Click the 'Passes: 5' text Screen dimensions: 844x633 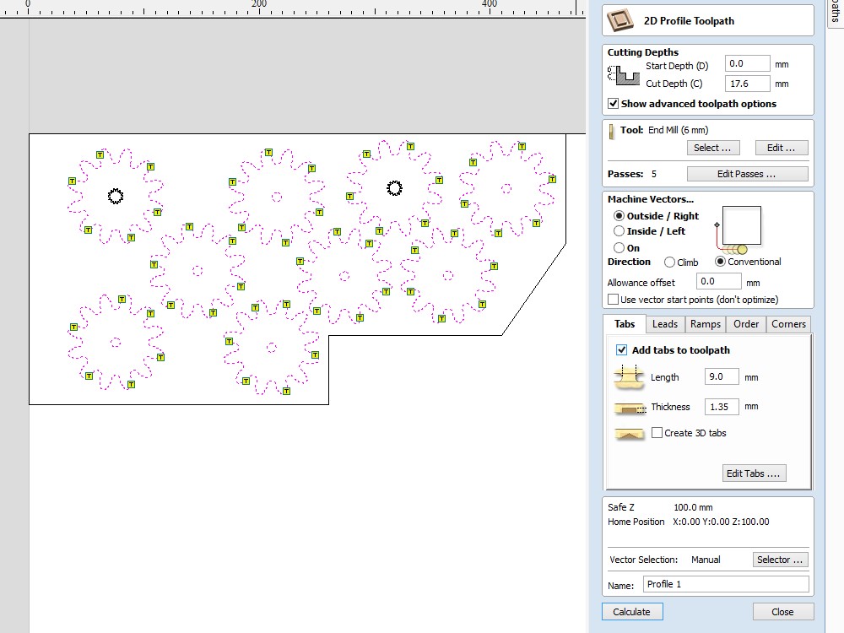point(632,174)
